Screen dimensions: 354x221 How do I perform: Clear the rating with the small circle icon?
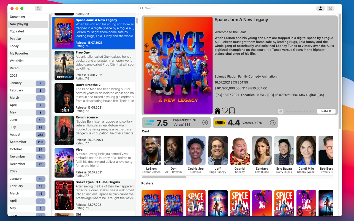click(281, 111)
